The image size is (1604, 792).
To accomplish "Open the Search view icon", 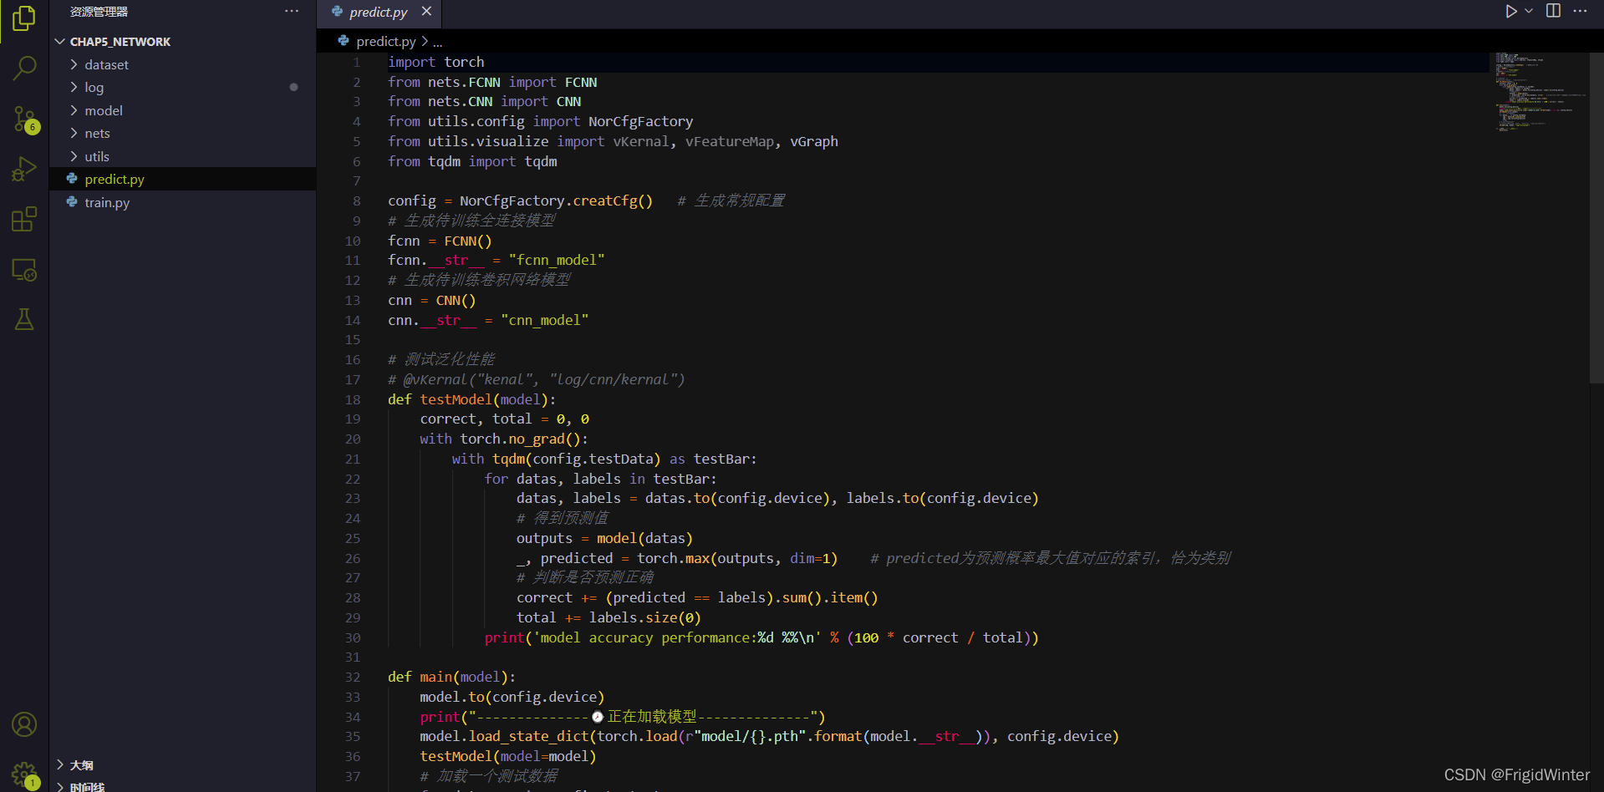I will (24, 69).
